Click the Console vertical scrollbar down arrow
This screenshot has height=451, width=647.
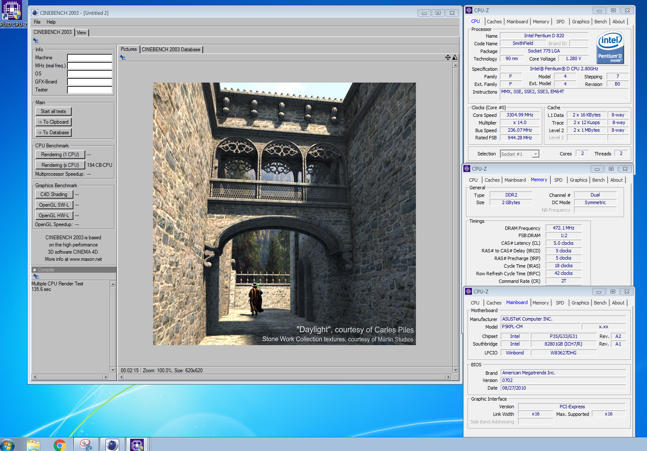tap(113, 370)
